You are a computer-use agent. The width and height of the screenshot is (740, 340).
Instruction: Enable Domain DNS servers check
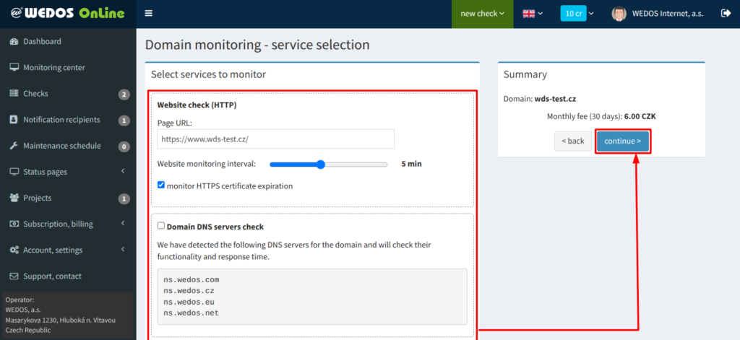tap(161, 227)
